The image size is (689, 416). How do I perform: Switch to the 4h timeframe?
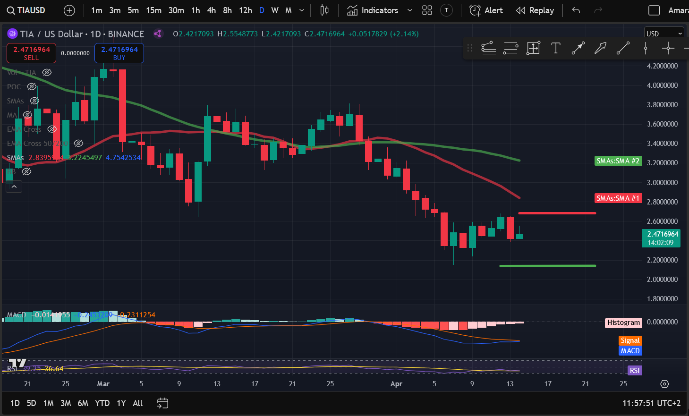(x=211, y=10)
